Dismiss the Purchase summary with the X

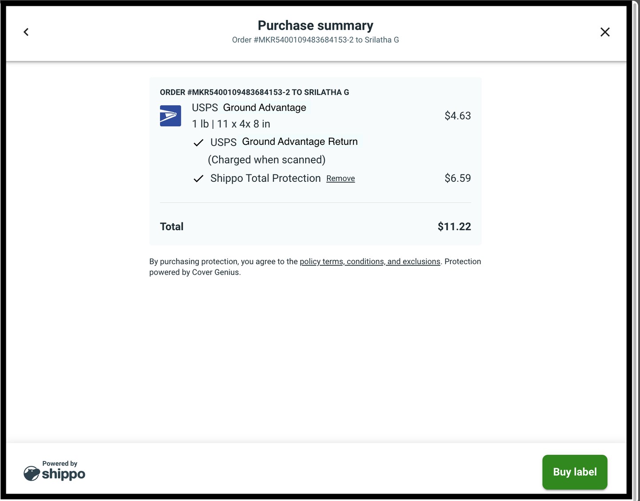click(x=605, y=32)
